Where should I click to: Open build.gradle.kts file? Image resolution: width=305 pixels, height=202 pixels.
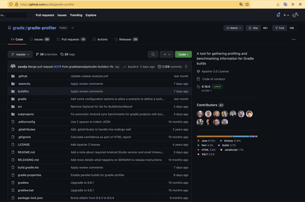pos(28,167)
